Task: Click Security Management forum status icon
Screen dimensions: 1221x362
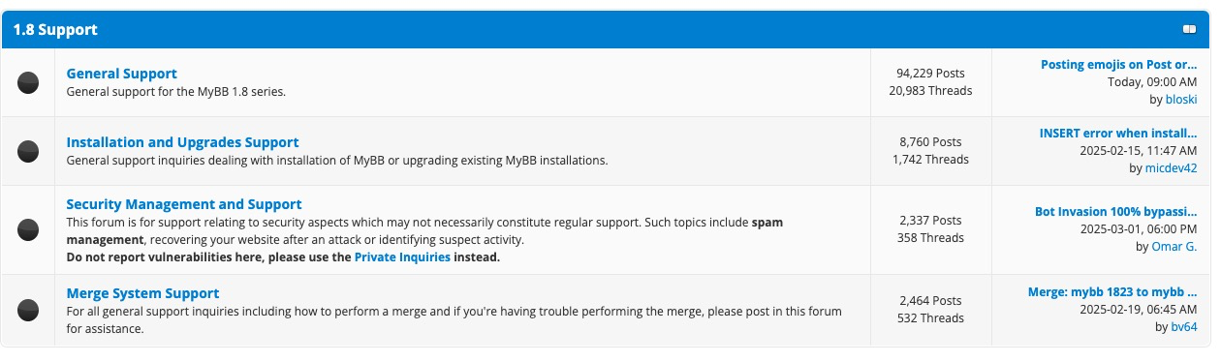Action: pyautogui.click(x=29, y=229)
